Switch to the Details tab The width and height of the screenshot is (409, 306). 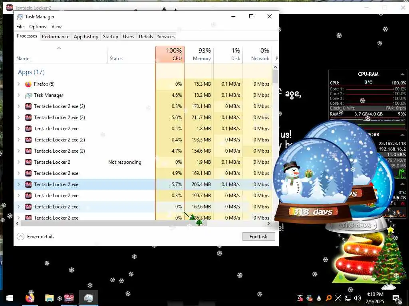pos(146,37)
